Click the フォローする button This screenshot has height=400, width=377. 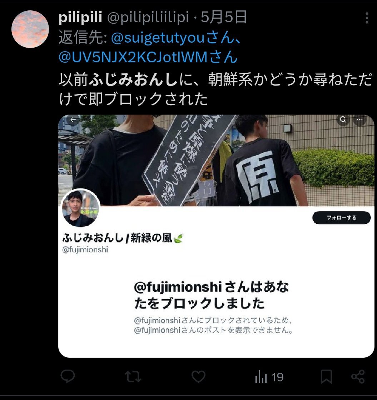pyautogui.click(x=341, y=218)
